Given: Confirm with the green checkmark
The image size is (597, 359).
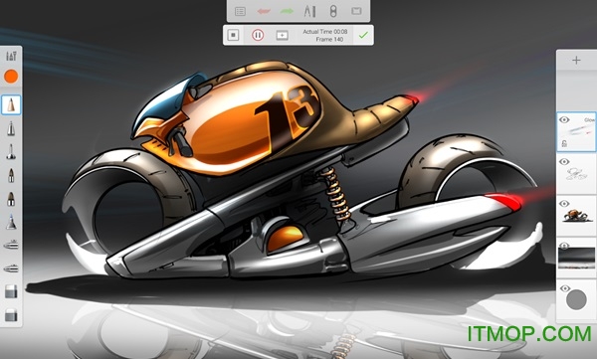Looking at the screenshot, I should 363,35.
